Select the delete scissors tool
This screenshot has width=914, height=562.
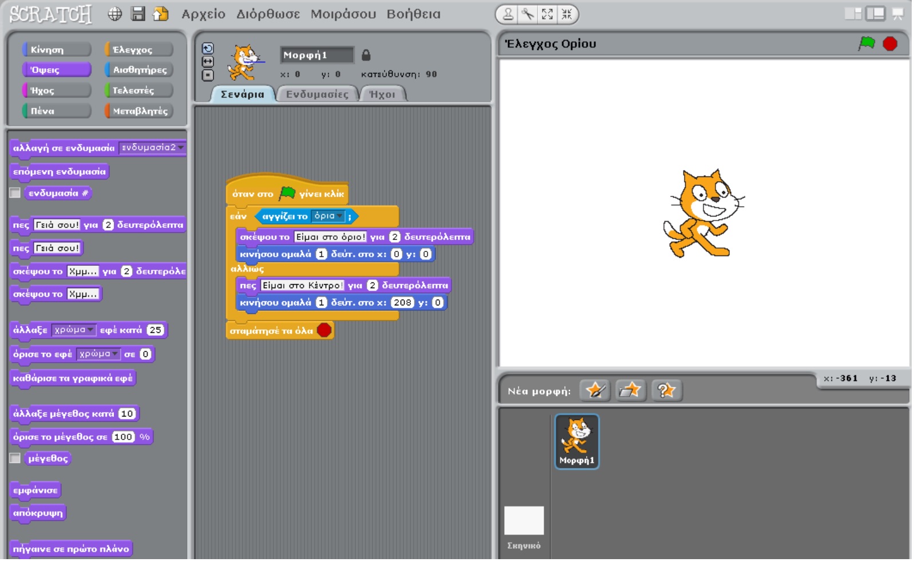pos(528,14)
